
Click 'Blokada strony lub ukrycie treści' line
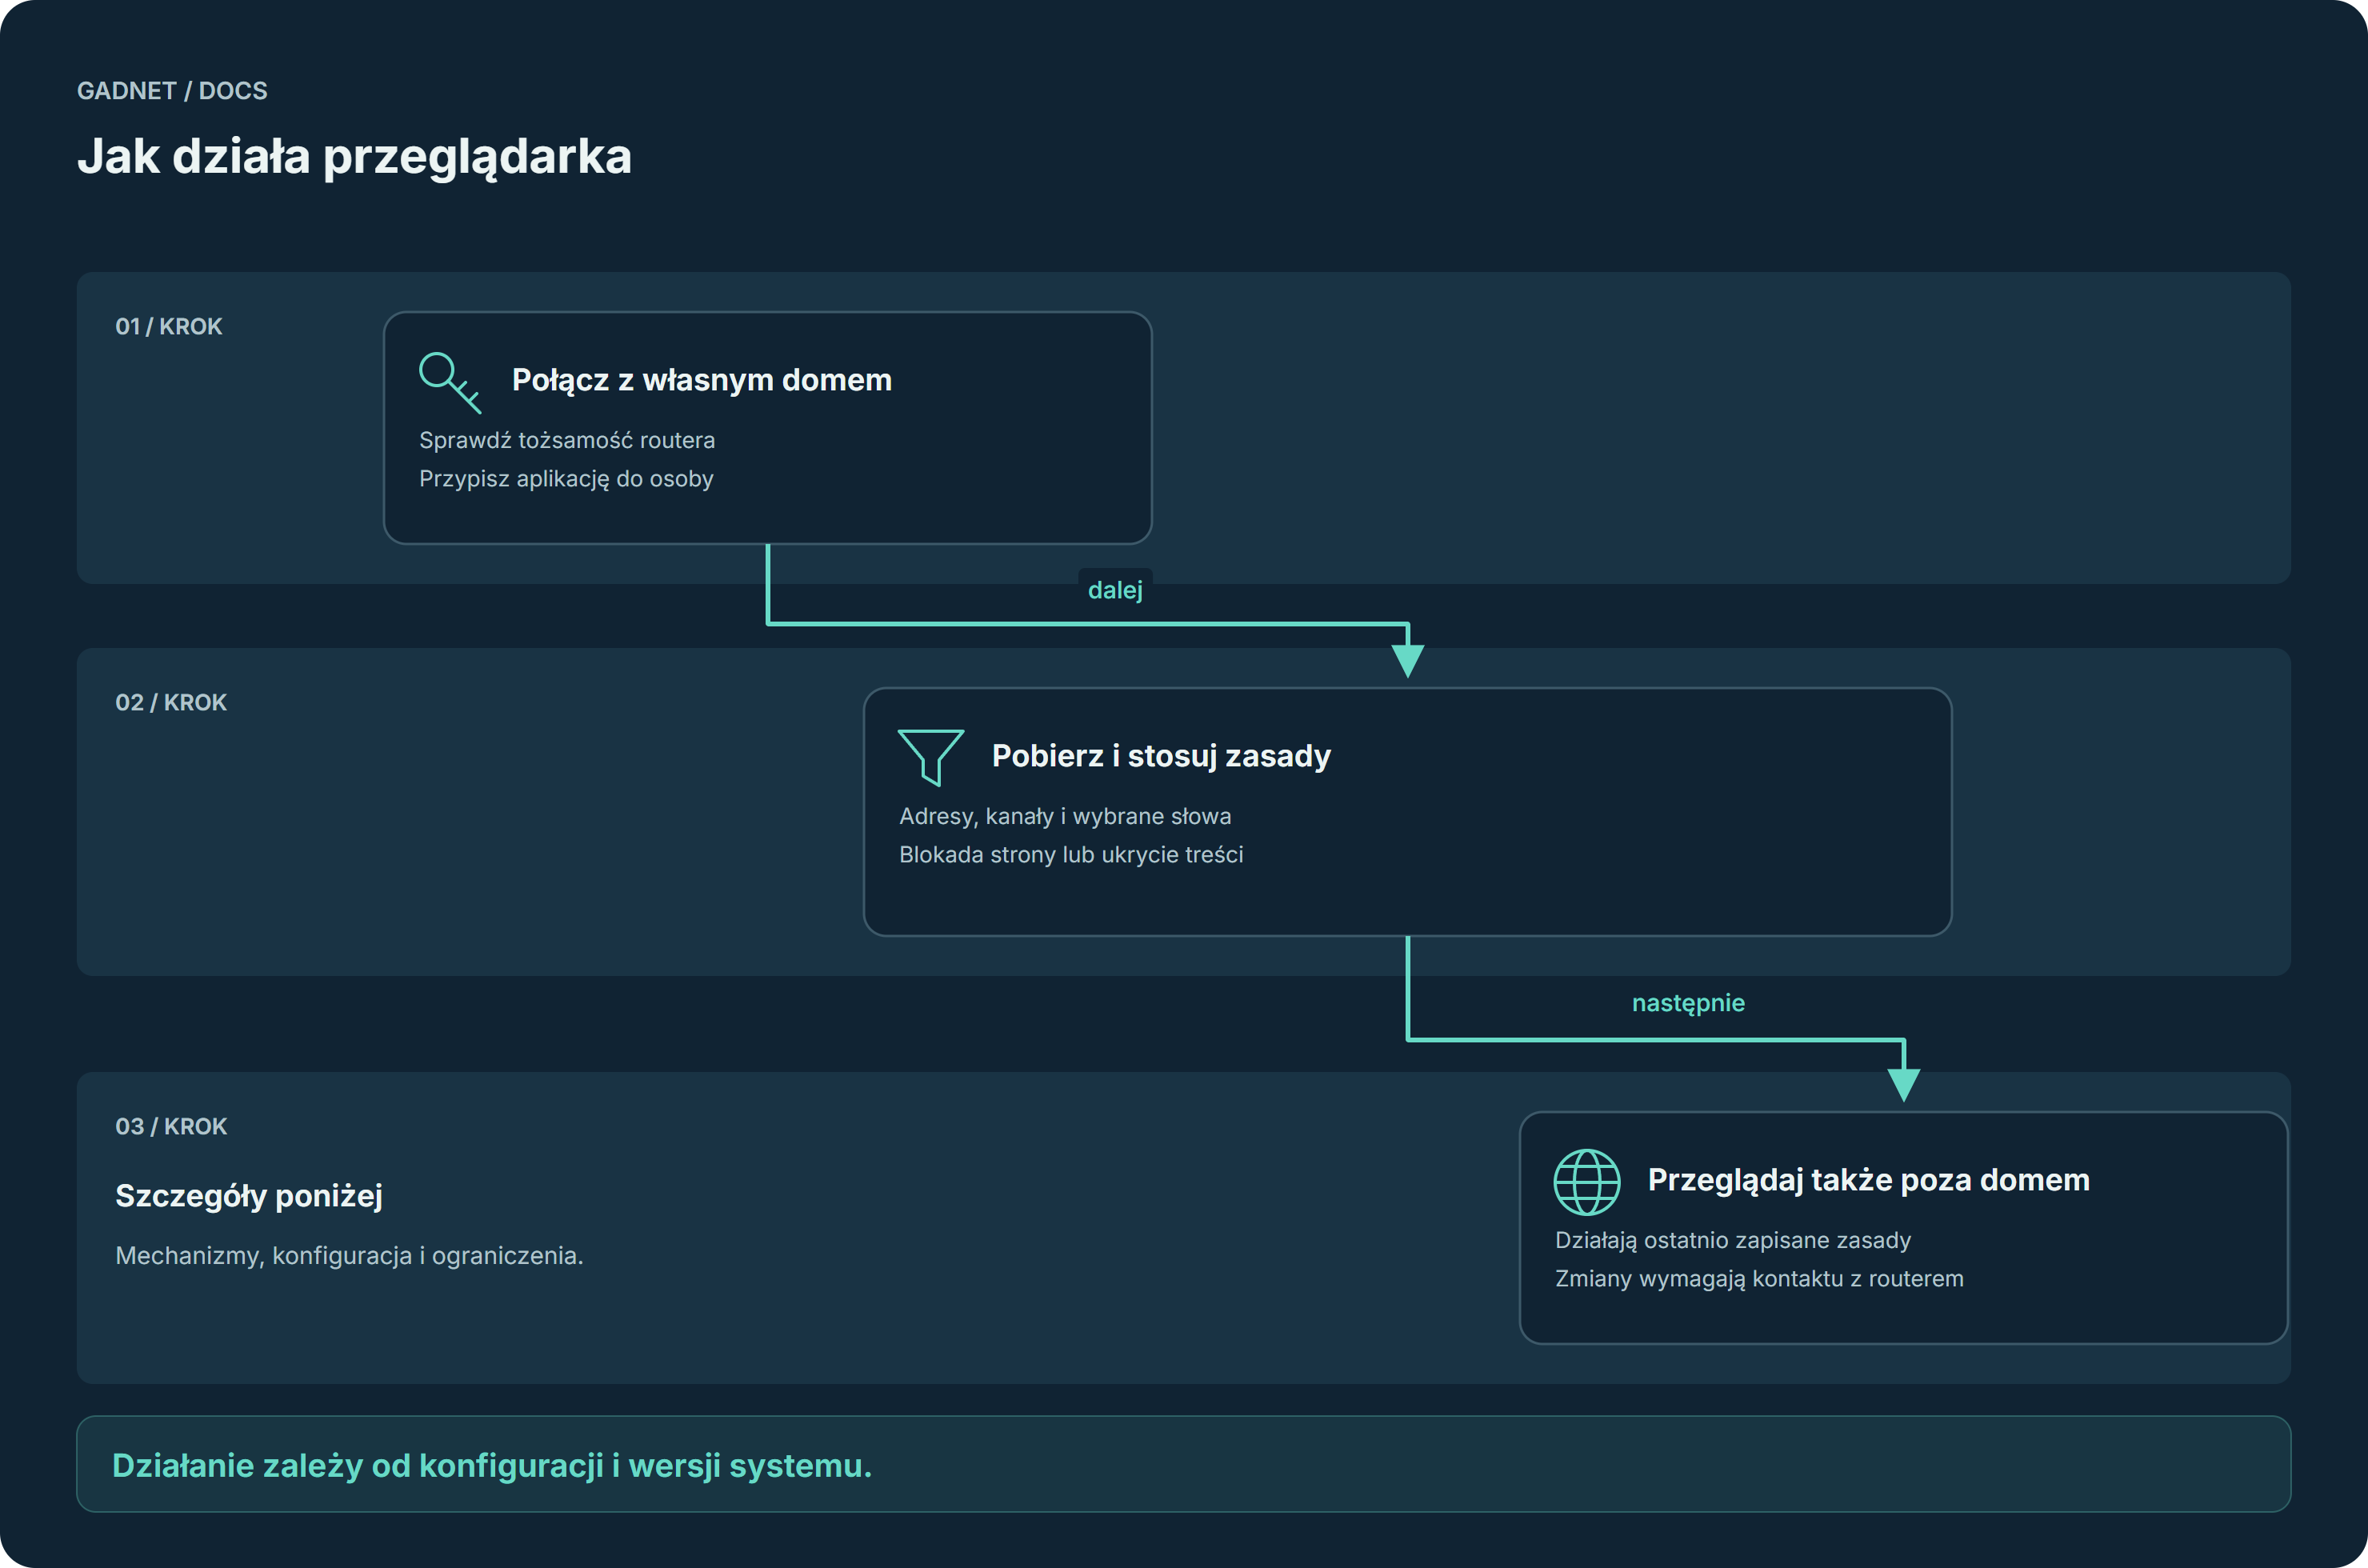click(x=1071, y=855)
